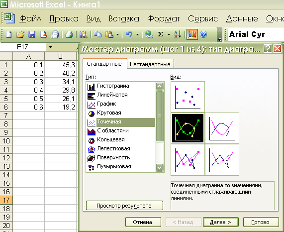Click the Research binoculars icon
Image resolution: width=284 pixels, height=232 pixels.
point(84,34)
